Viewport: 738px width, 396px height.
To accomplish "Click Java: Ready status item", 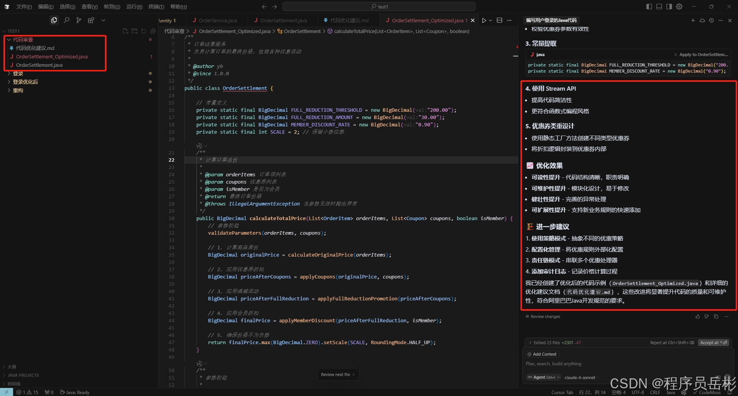I will [75, 392].
